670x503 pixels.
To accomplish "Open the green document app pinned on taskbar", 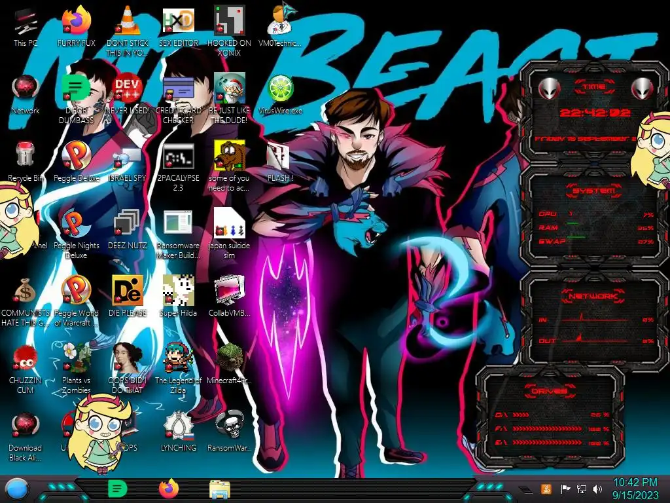I will [x=117, y=489].
